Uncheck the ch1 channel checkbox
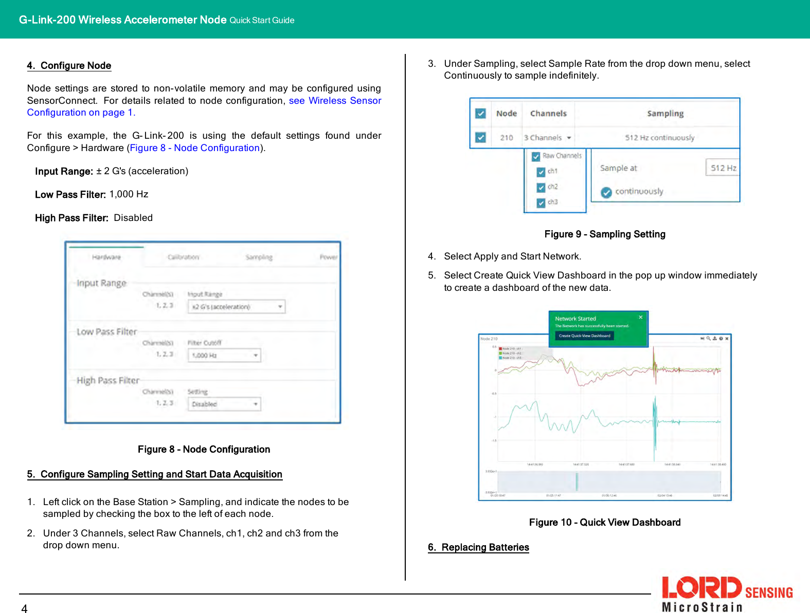The height and width of the screenshot is (613, 810). coord(541,172)
